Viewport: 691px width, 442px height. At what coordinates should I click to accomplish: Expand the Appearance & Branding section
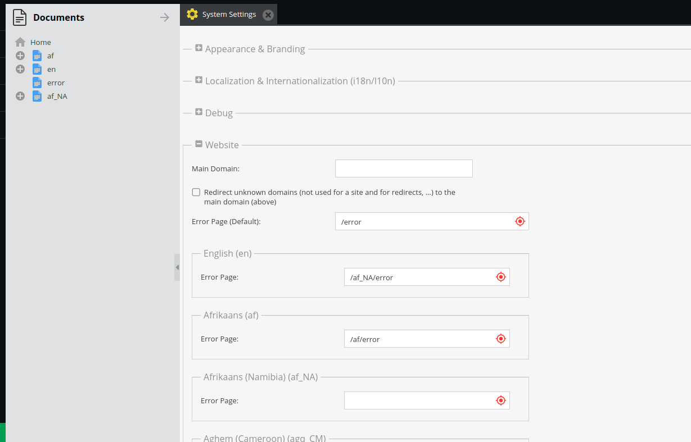click(198, 48)
